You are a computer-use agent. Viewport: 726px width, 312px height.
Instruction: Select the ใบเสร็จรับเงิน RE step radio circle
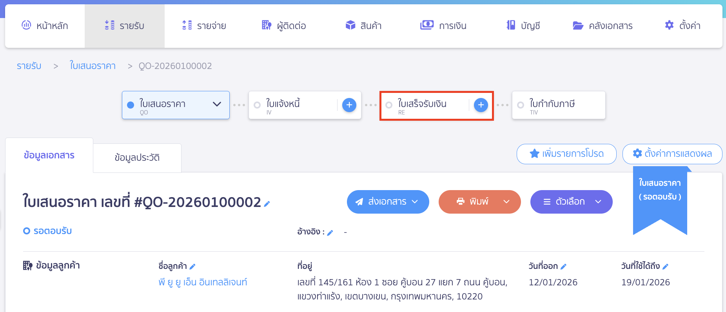389,105
